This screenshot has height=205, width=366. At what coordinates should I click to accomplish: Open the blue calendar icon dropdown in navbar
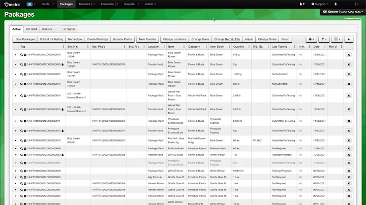click(31, 4)
